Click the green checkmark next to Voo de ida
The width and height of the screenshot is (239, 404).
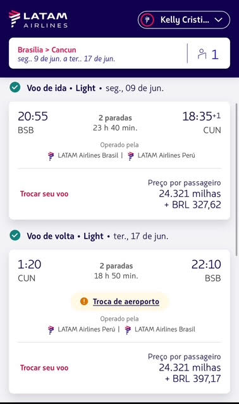[15, 88]
